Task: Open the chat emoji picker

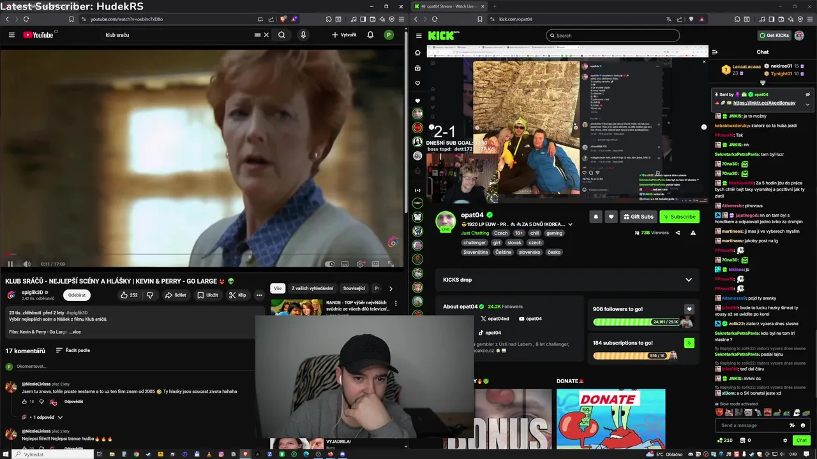Action: (803, 425)
